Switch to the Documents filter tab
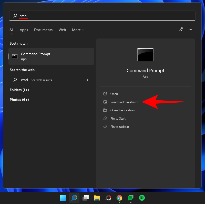Viewport: 205px width, 204px height. pos(43,30)
